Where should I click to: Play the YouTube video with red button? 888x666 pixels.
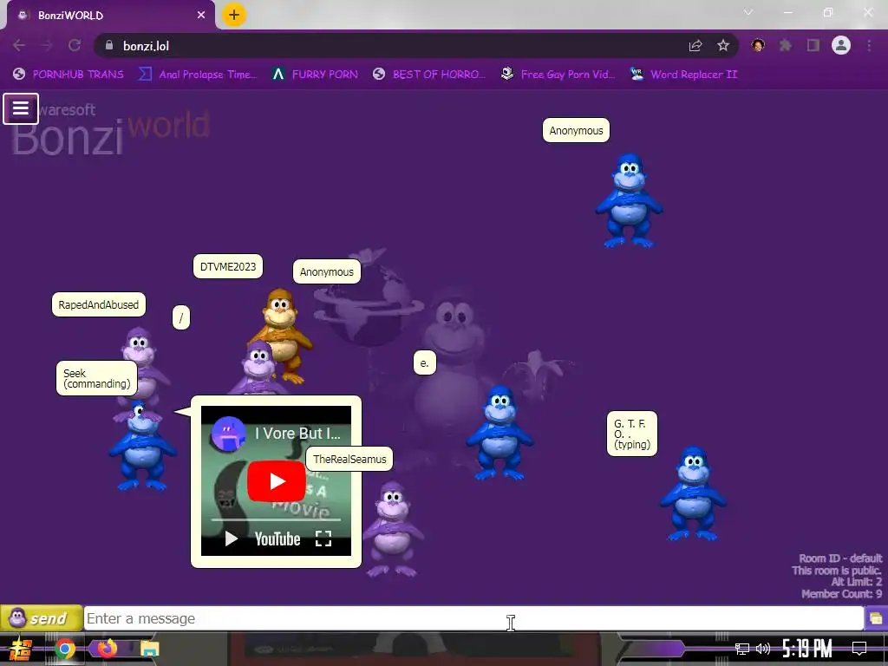click(x=277, y=480)
